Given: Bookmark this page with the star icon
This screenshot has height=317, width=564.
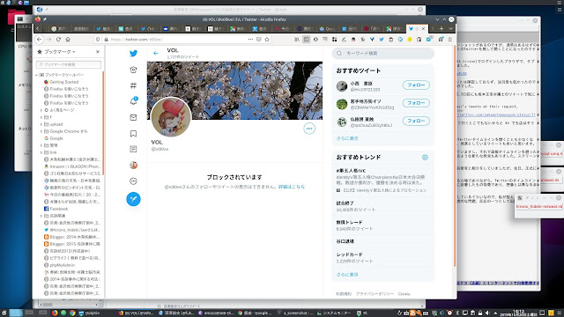Looking at the screenshot, I should (267, 39).
